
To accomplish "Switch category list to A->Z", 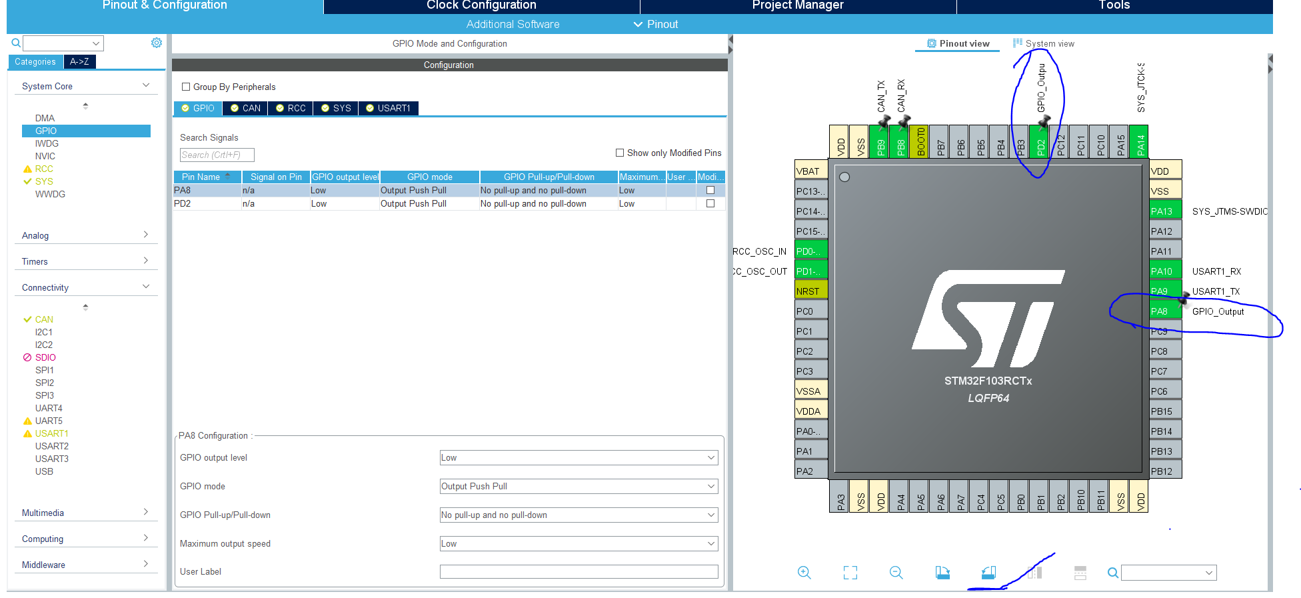I will pyautogui.click(x=80, y=61).
